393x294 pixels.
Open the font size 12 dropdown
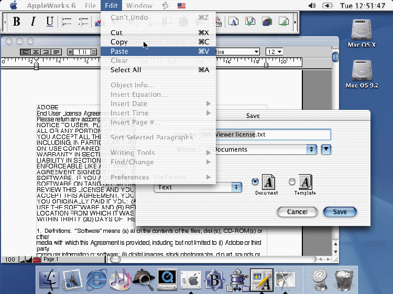(x=274, y=52)
